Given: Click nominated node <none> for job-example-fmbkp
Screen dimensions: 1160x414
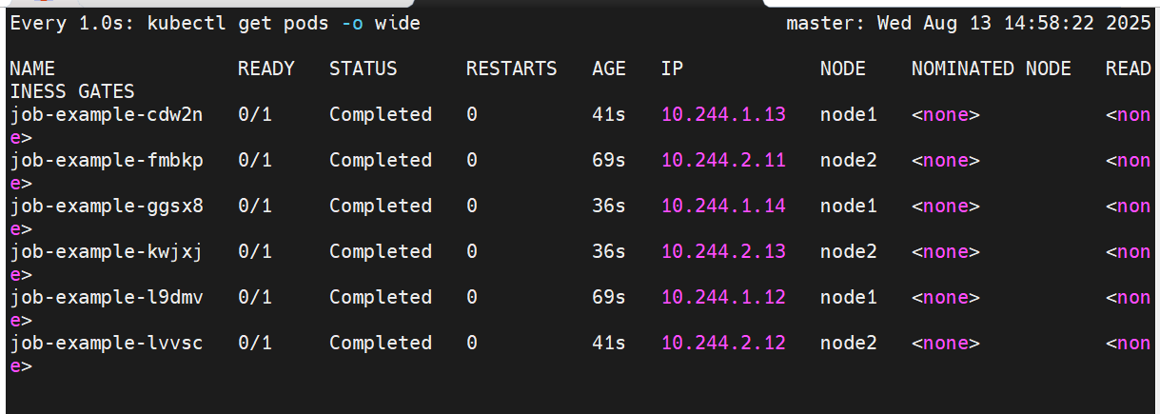Looking at the screenshot, I should [x=946, y=161].
